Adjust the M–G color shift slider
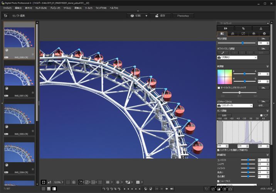The height and width of the screenshot is (193, 276). 245,81
